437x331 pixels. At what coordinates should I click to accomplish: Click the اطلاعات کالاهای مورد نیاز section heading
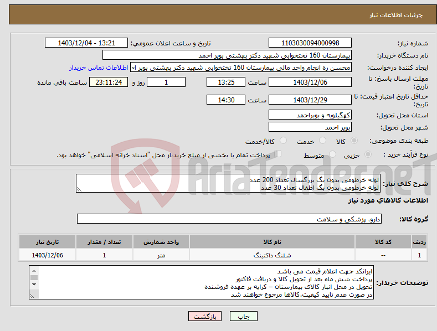click(x=388, y=200)
